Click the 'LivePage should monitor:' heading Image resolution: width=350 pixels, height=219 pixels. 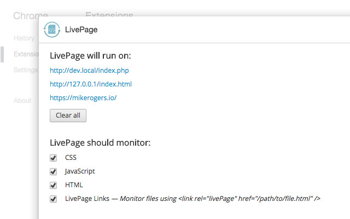click(x=100, y=143)
